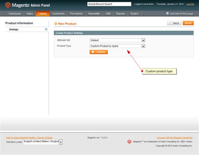
Task: Click Get help for this page
Action: point(181,13)
